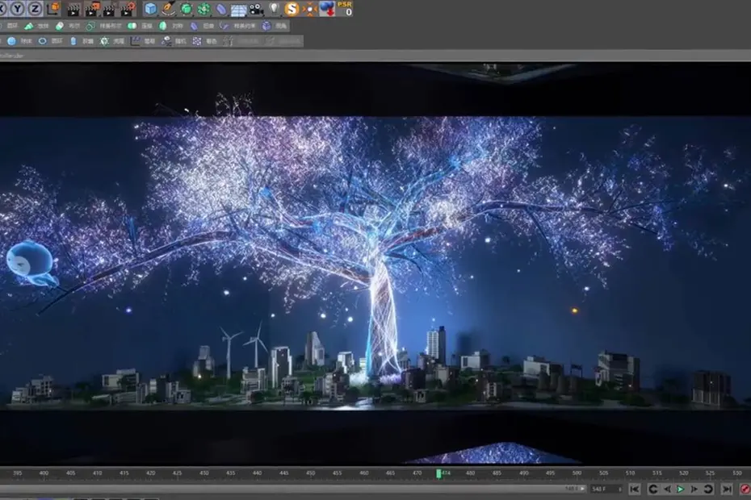The height and width of the screenshot is (500, 751).
Task: Click the green pill-shaped icon in second row
Action: click(132, 26)
